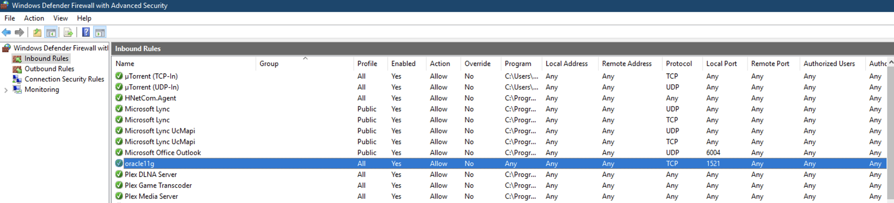Select the Plex Game Transcoder rule name
Screen dimensions: 894x203
(x=158, y=185)
